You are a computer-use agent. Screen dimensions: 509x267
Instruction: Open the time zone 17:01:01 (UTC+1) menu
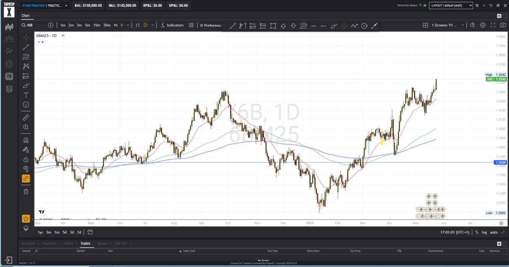(455, 232)
